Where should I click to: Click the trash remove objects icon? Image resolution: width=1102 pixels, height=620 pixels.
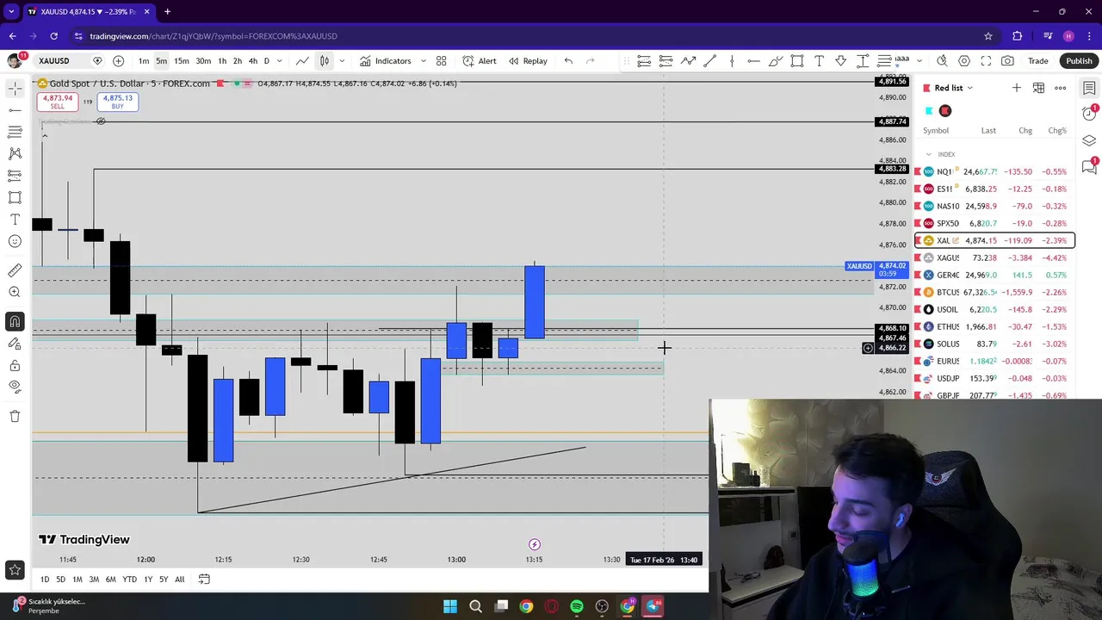point(15,416)
